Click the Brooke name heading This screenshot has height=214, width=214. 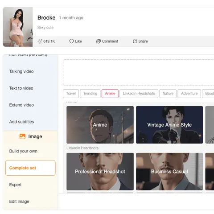point(46,18)
